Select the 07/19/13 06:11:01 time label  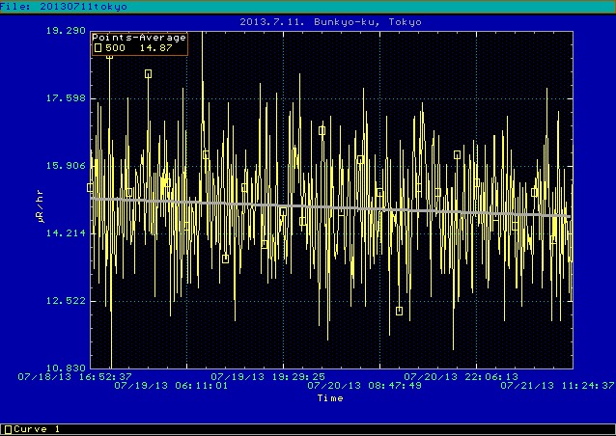tap(171, 386)
